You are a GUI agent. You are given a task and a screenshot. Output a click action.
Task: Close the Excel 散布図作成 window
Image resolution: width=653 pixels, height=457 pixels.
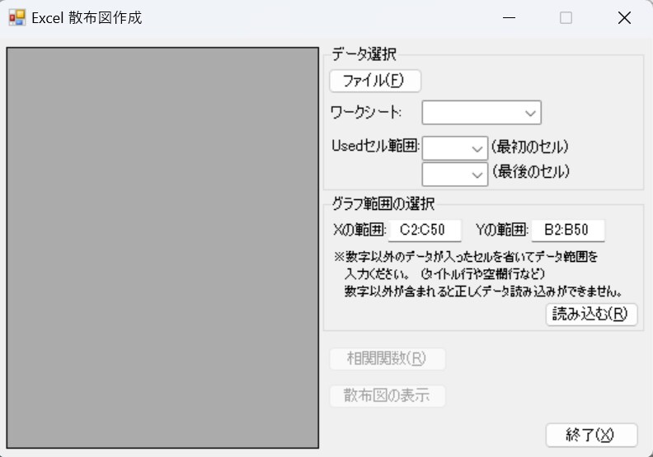click(x=624, y=18)
